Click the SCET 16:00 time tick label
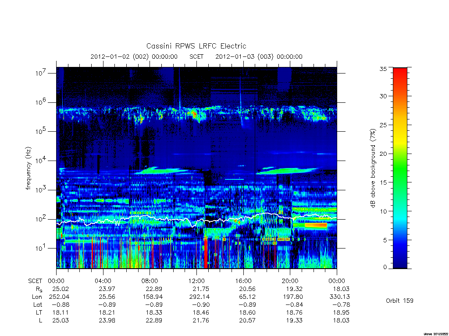Image resolution: width=449 pixels, height=336 pixels. point(243,281)
